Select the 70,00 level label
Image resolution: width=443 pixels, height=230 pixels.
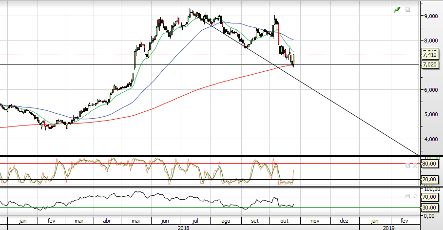[x=429, y=197]
